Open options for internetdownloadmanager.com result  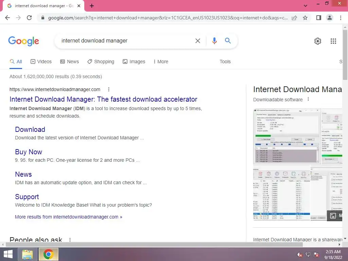click(108, 89)
